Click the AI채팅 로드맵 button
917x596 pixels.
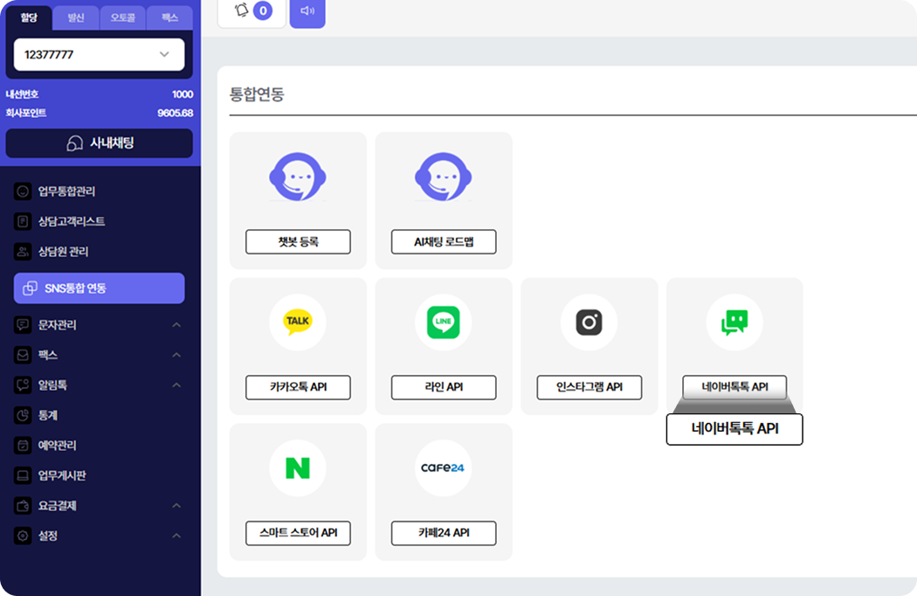(x=444, y=242)
